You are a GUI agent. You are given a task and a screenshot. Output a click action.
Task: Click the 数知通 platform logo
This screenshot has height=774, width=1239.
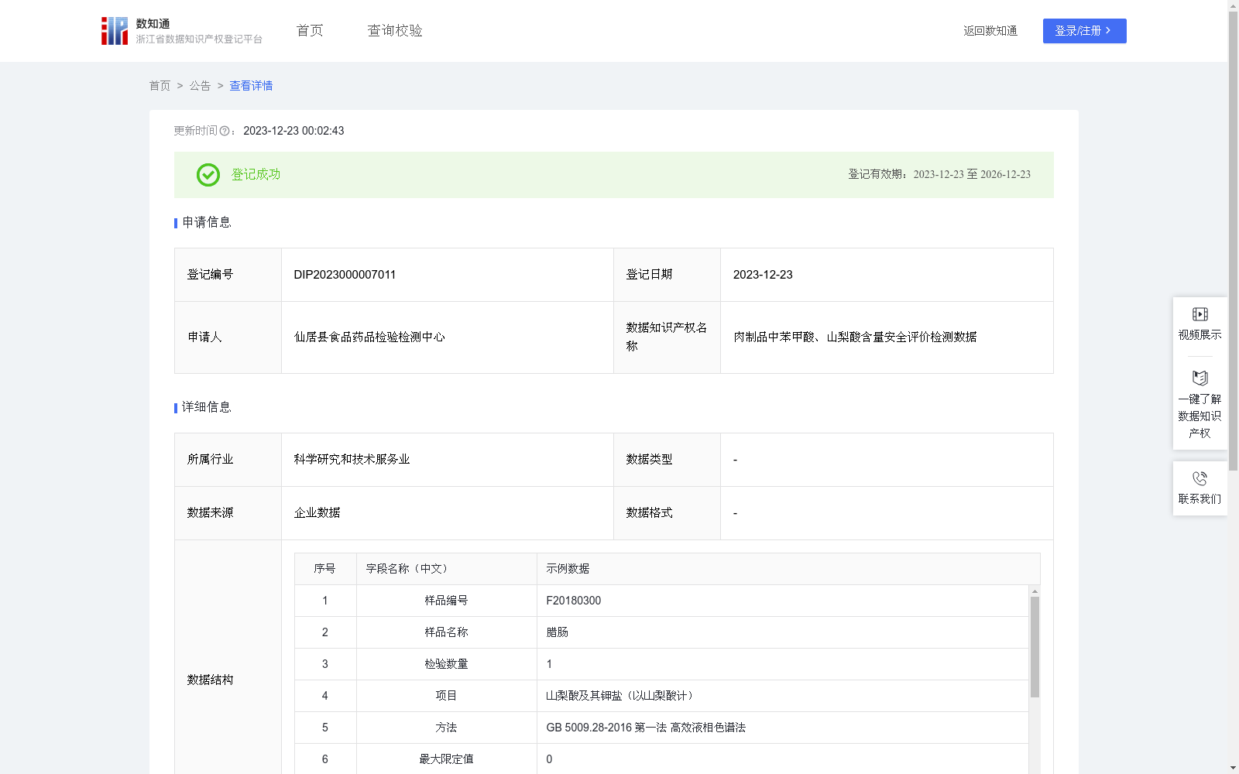[x=181, y=31]
